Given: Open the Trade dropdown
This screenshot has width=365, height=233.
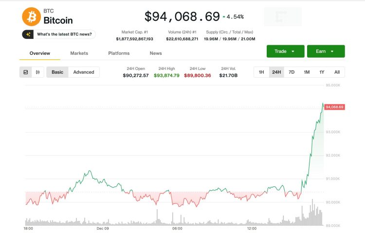Looking at the screenshot, I should click(x=285, y=51).
